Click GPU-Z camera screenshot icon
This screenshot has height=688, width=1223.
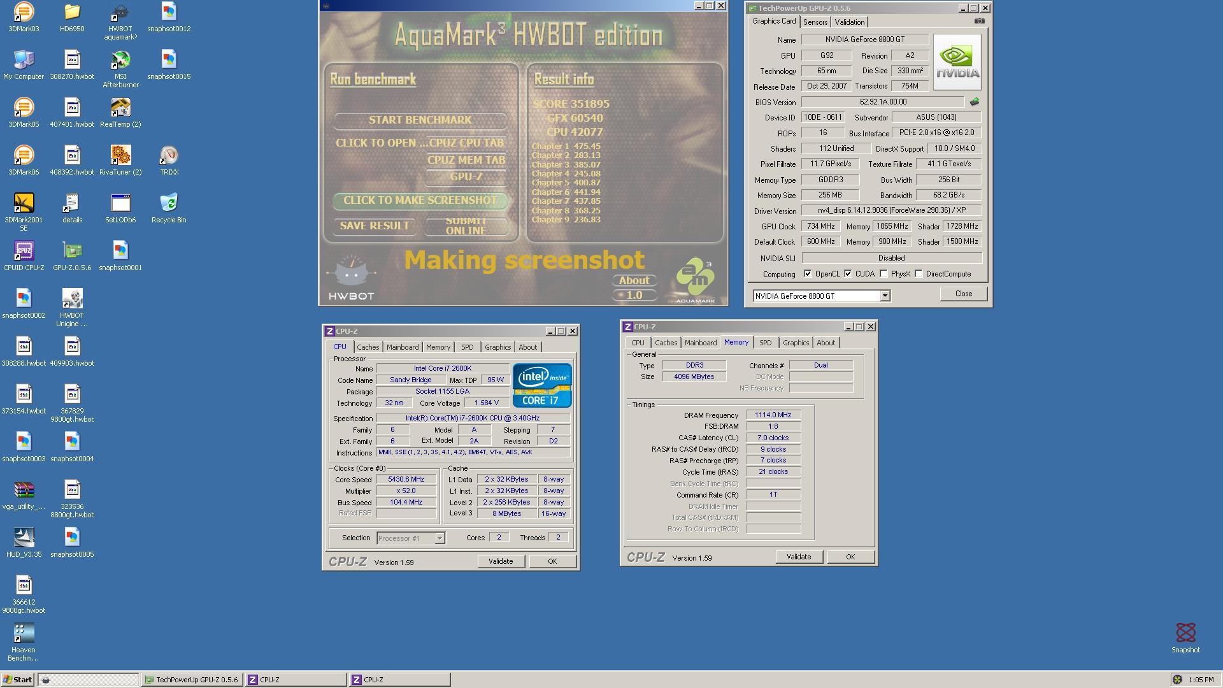979,21
